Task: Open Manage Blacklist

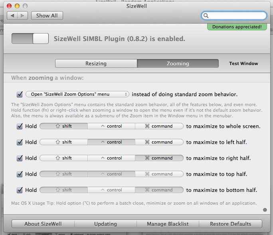Action: click(x=168, y=224)
